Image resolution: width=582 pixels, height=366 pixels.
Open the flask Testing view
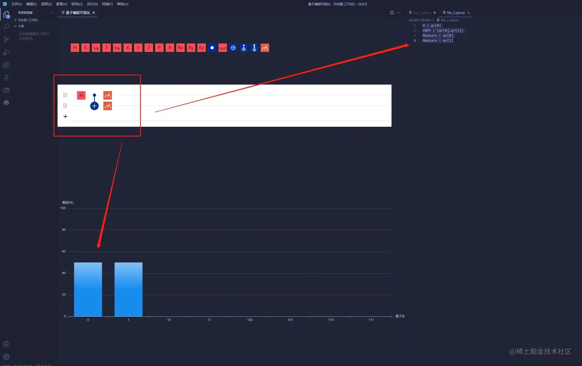click(7, 78)
